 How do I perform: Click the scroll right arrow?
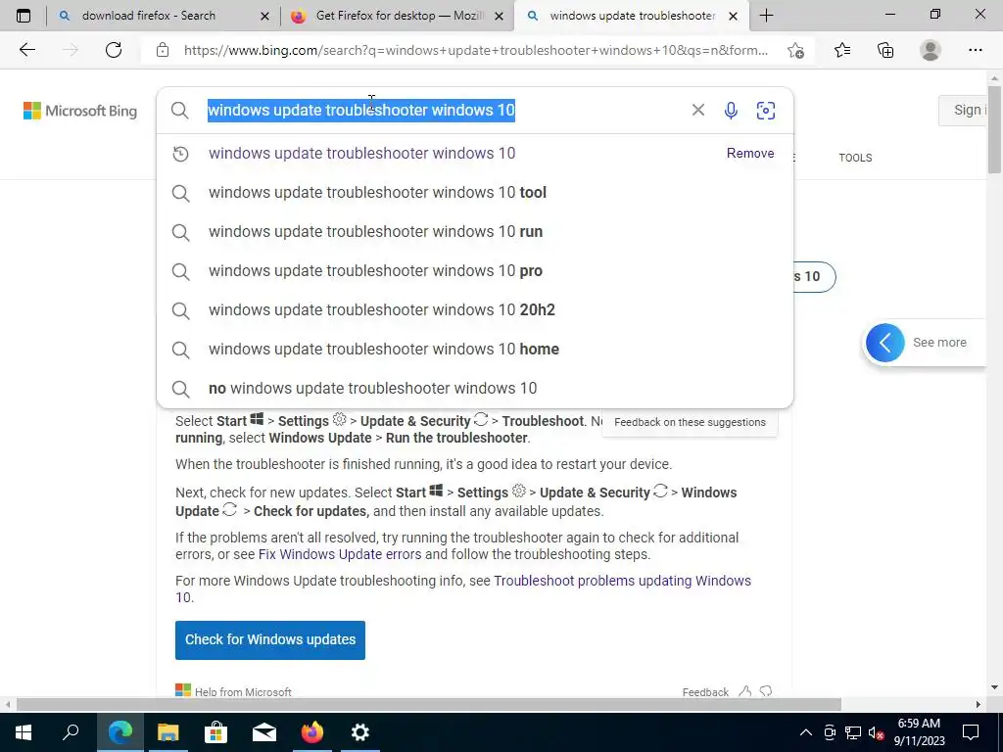click(x=979, y=704)
